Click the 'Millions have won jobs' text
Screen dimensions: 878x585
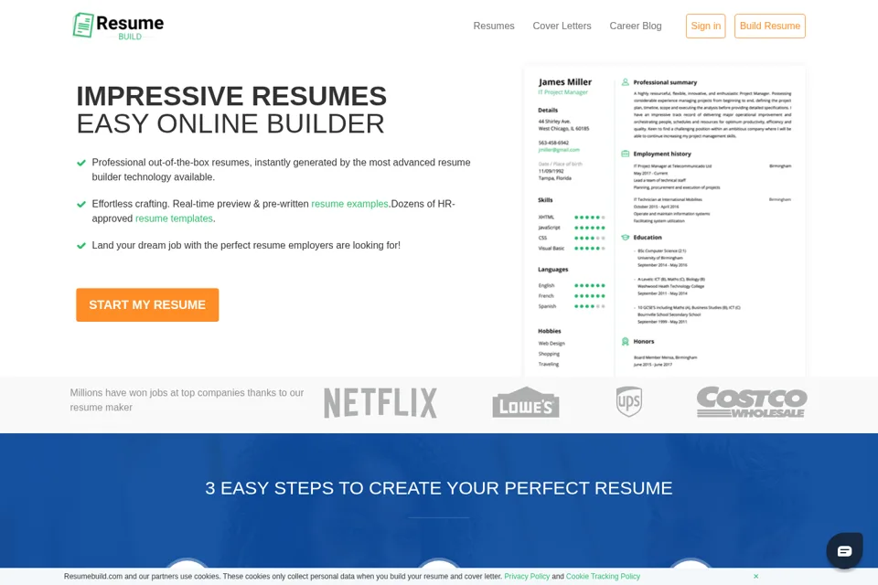[187, 399]
